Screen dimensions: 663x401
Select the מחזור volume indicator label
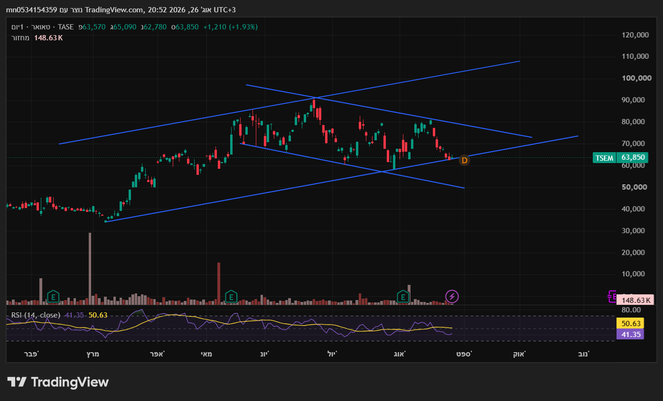click(20, 37)
